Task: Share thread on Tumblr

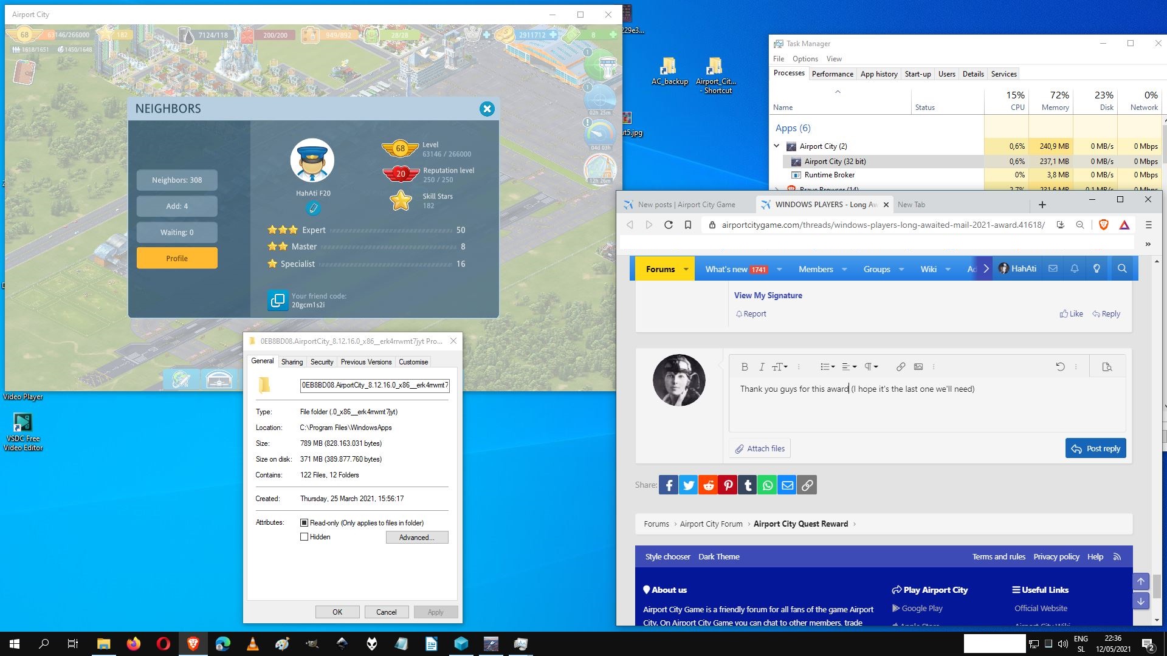Action: click(x=748, y=485)
